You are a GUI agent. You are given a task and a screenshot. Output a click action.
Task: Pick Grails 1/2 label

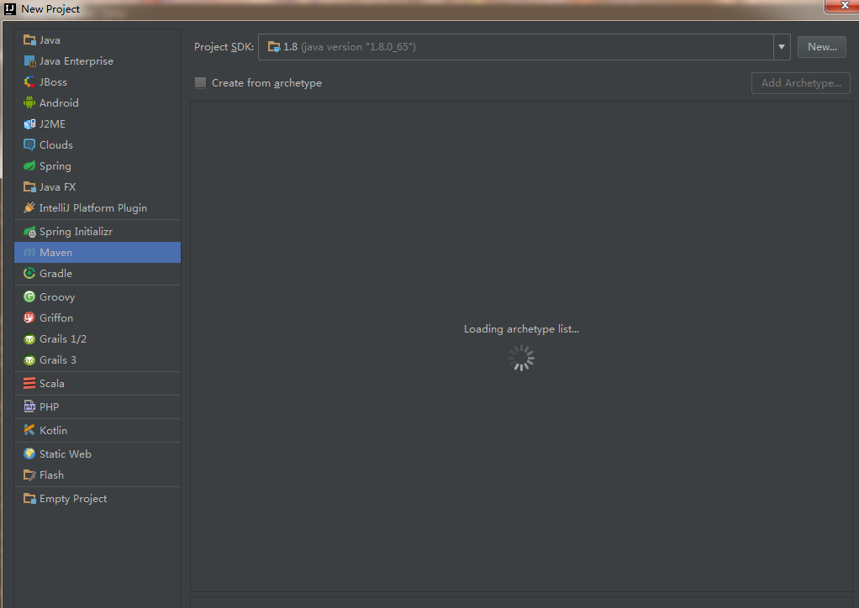[x=63, y=338]
